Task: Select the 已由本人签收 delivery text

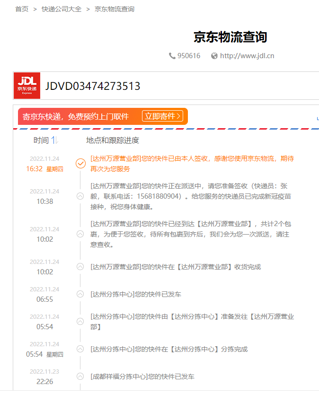Action: (192, 164)
